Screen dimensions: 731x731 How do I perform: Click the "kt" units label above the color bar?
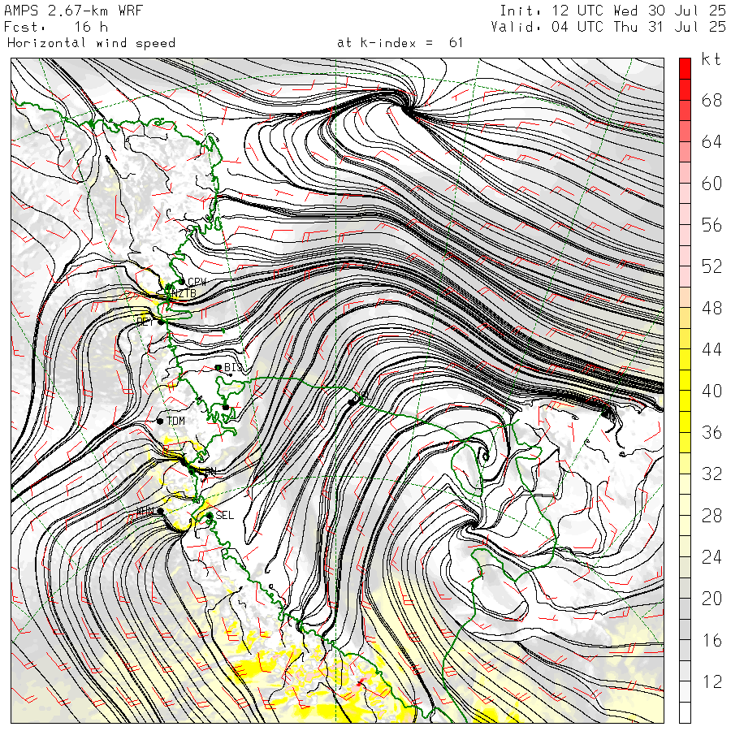pyautogui.click(x=711, y=59)
